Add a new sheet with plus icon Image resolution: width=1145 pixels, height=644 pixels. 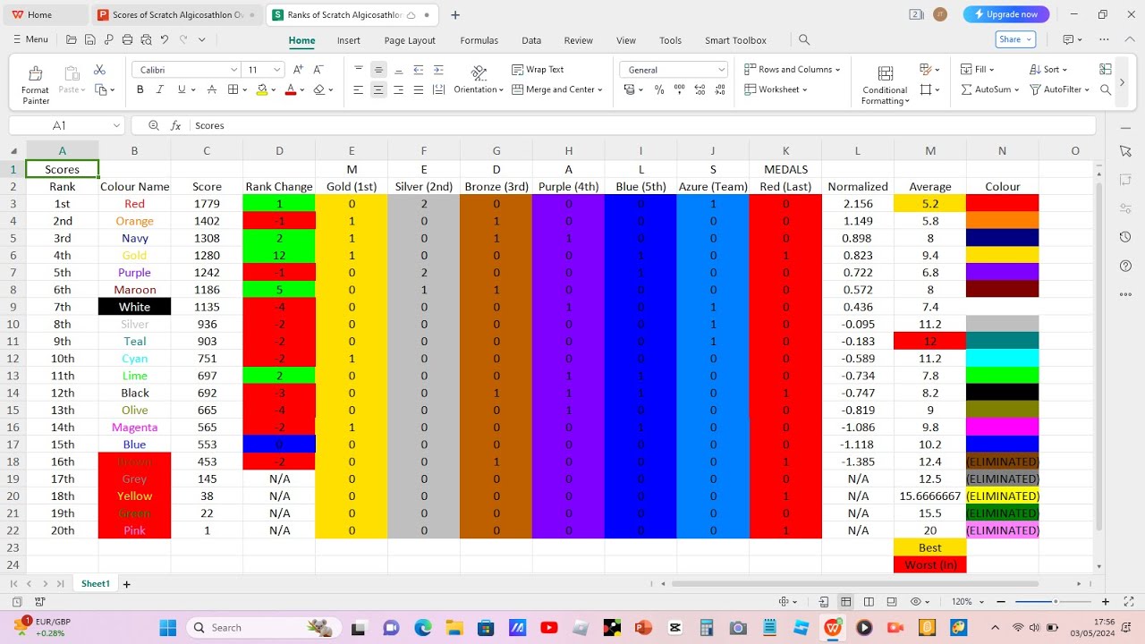[126, 584]
